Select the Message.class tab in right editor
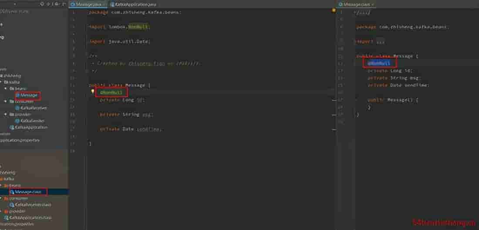The image size is (479, 230). tap(357, 5)
